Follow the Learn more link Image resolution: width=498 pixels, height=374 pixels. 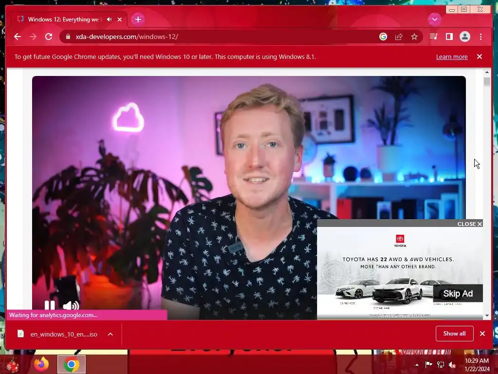point(452,56)
